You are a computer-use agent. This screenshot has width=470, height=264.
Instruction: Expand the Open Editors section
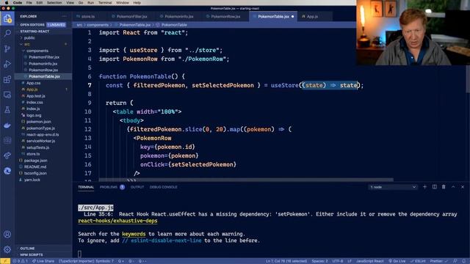point(32,24)
